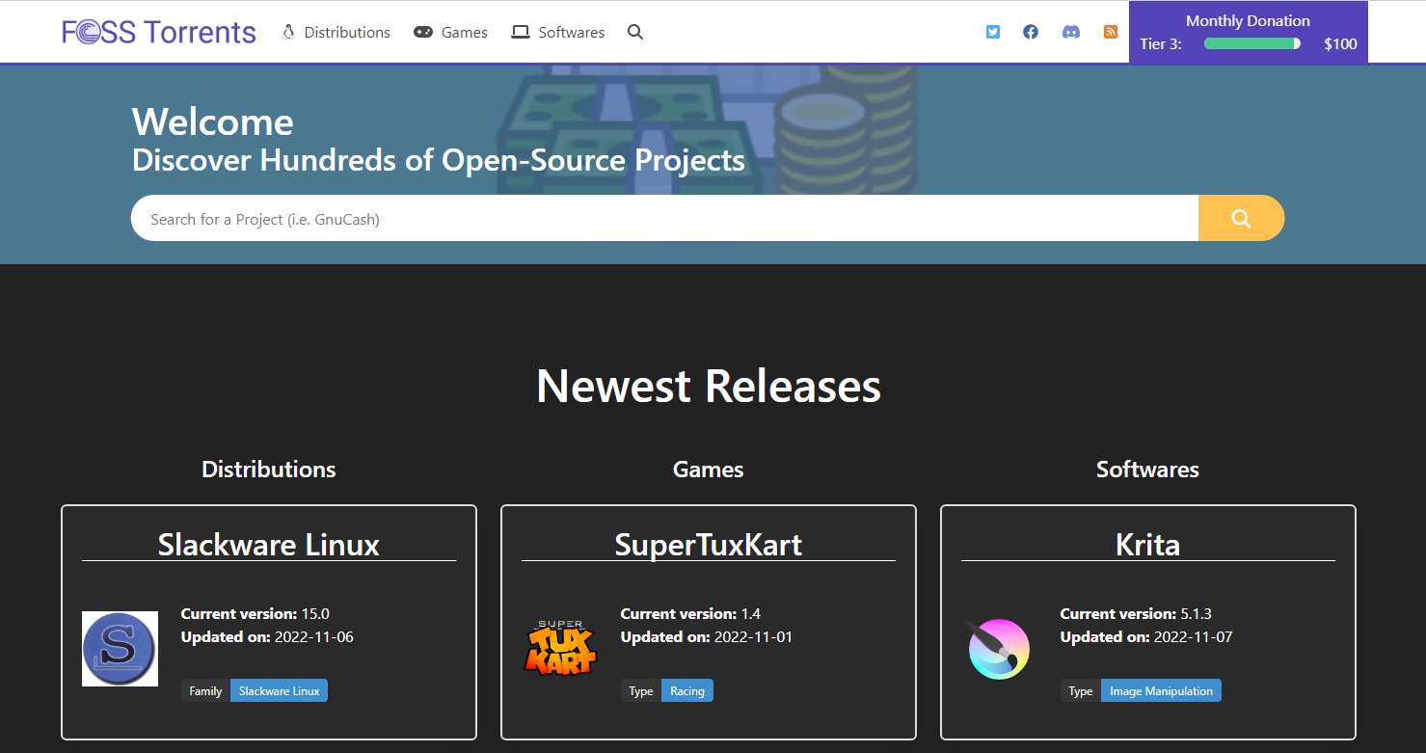Click the Tier 3 donation progress bar
The height and width of the screenshot is (753, 1426).
[1252, 43]
